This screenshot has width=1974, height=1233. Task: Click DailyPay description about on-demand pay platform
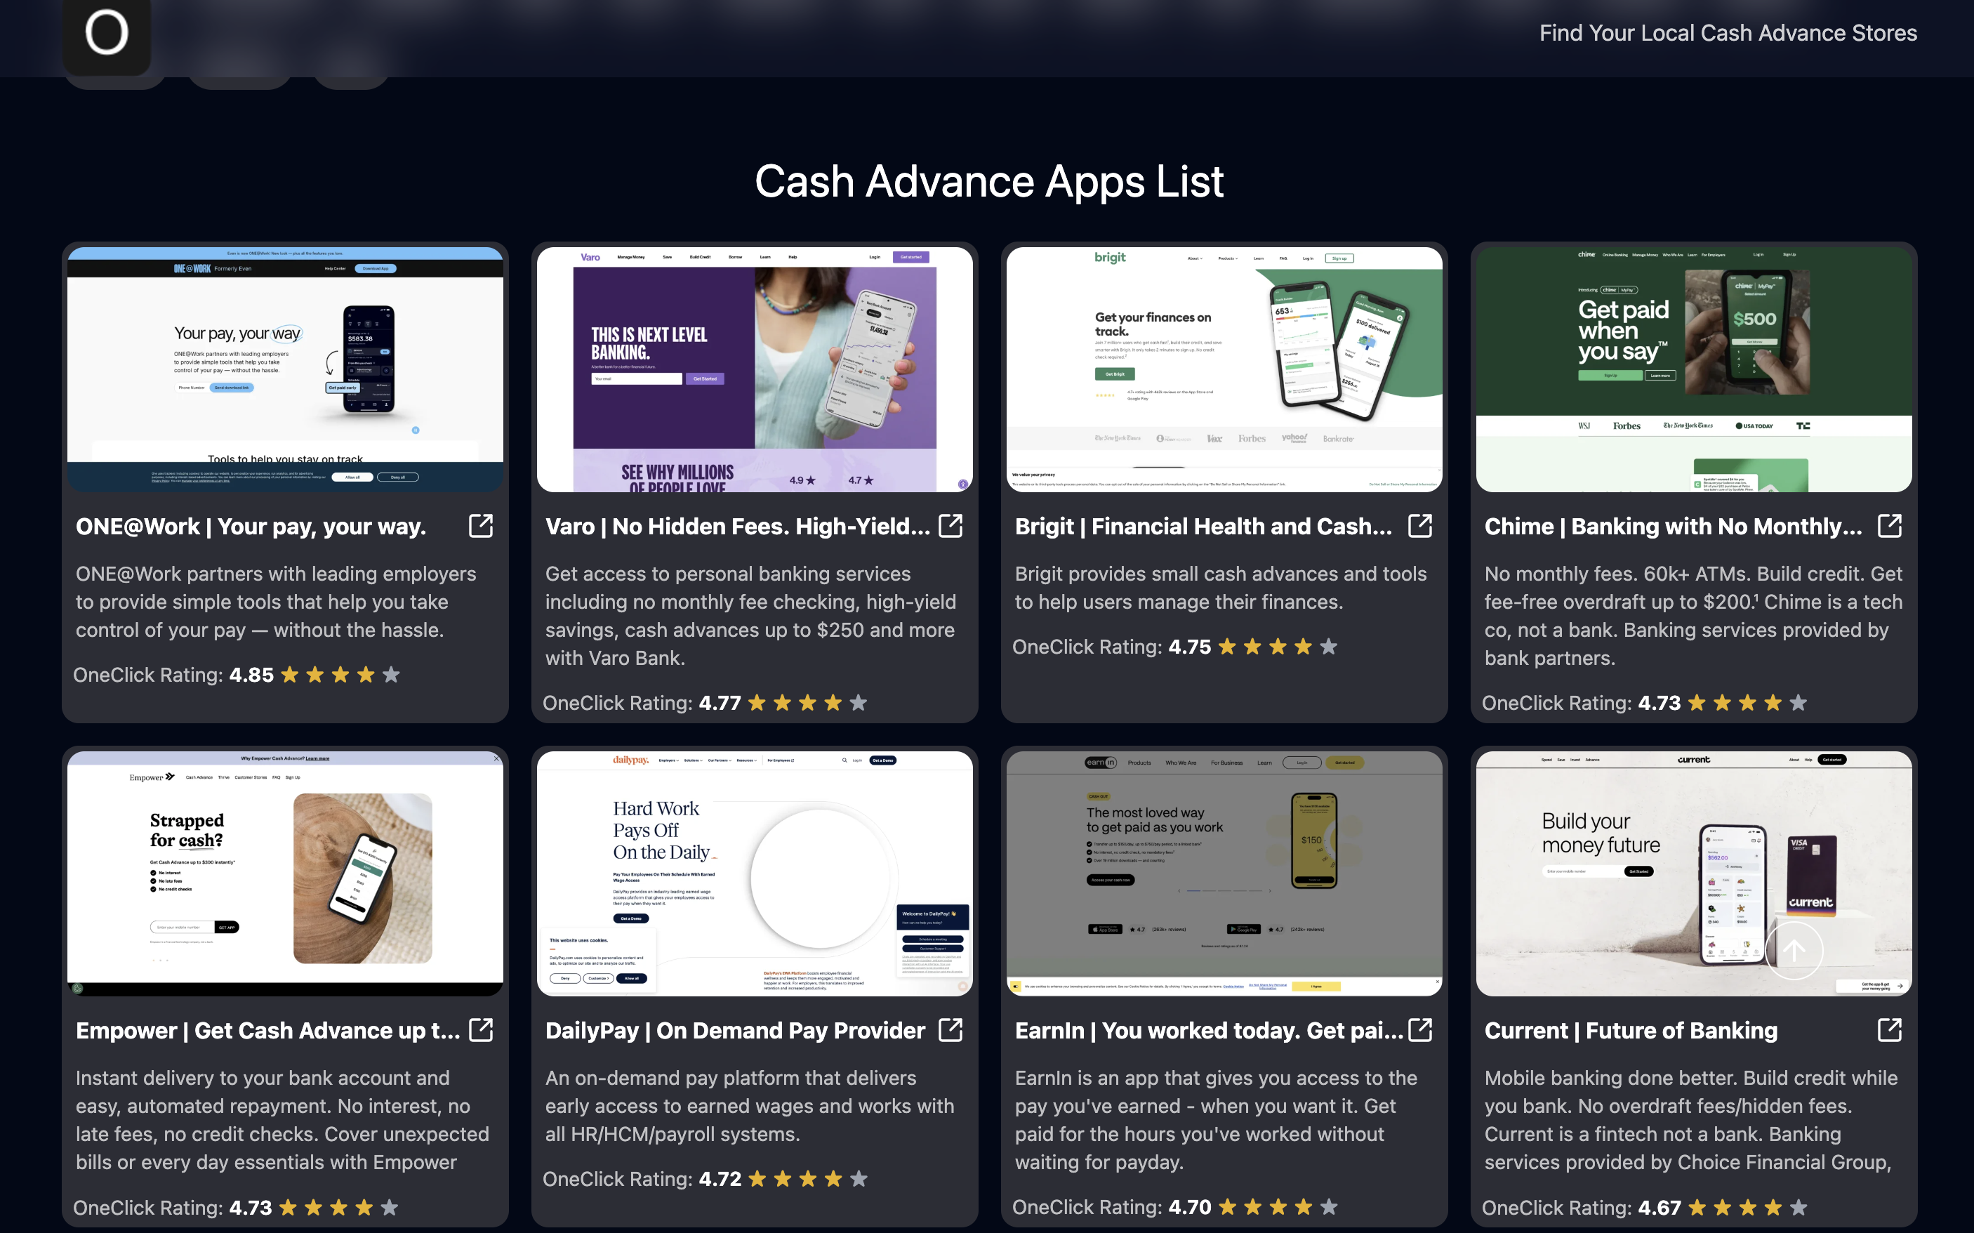750,1106
